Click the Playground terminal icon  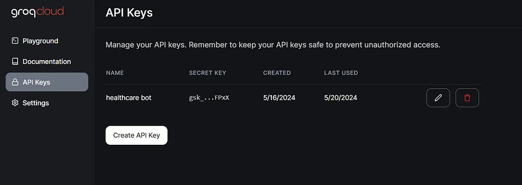(x=15, y=41)
